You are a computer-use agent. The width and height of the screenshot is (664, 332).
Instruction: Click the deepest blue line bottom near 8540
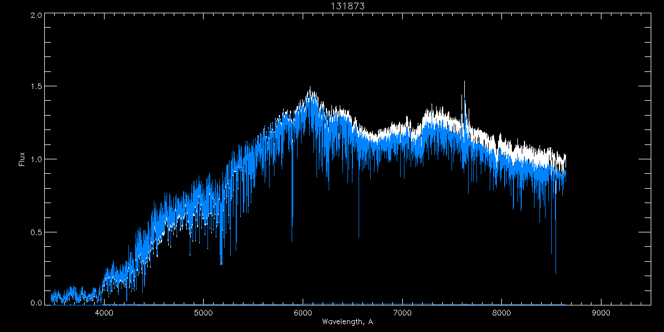556,273
